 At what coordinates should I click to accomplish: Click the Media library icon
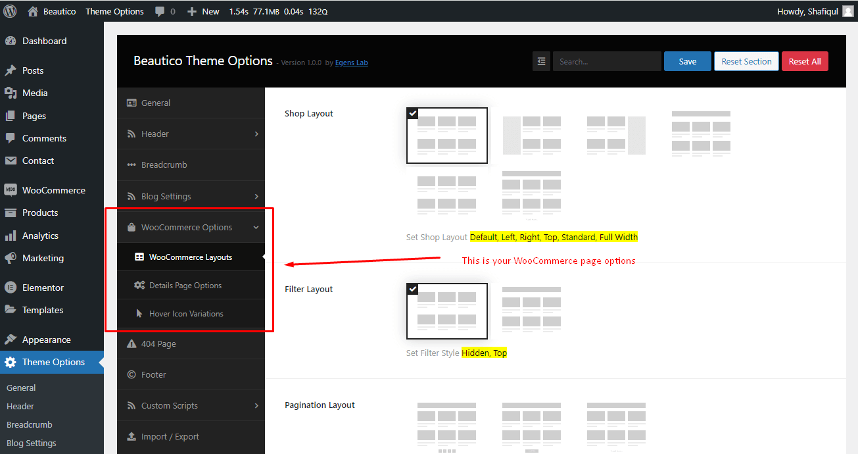[x=11, y=93]
